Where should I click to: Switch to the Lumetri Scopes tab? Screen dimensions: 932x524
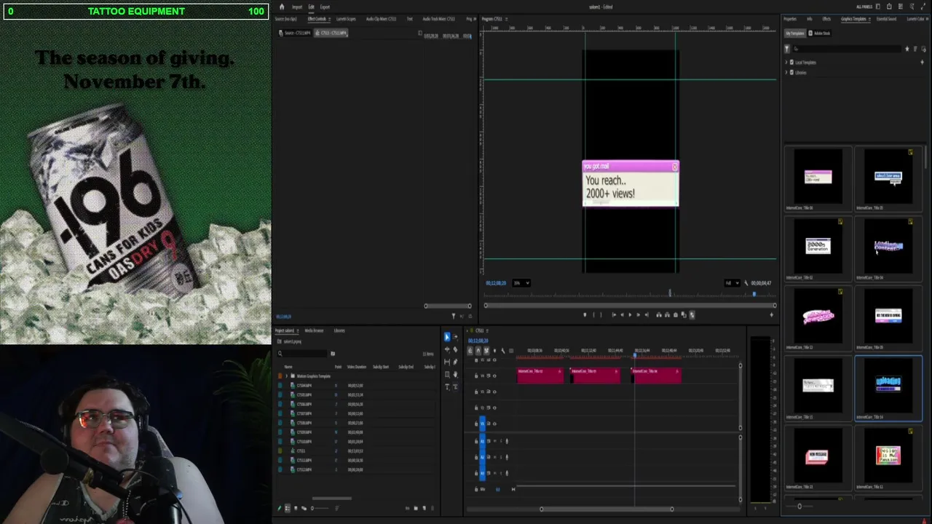pos(346,19)
